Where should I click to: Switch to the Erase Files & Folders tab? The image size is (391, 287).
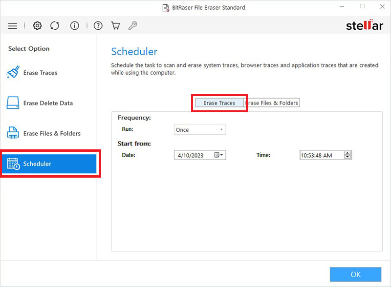272,103
